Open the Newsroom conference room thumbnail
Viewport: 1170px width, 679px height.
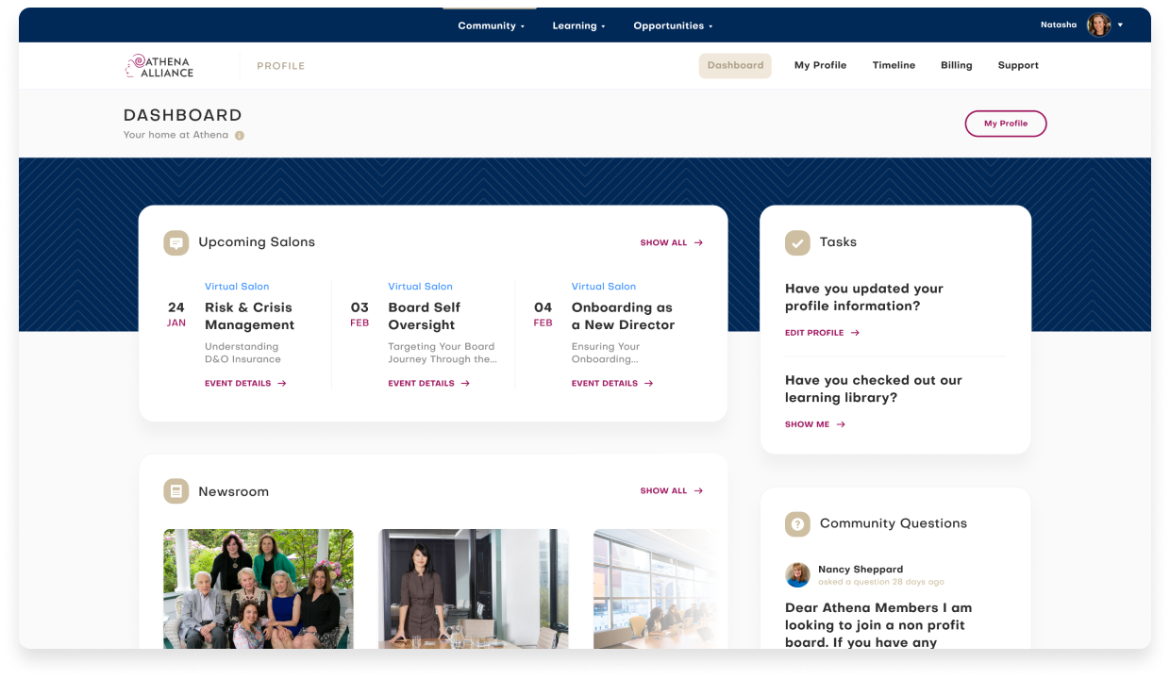pos(654,588)
